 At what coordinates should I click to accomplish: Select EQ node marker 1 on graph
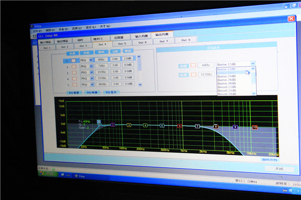coord(99,121)
